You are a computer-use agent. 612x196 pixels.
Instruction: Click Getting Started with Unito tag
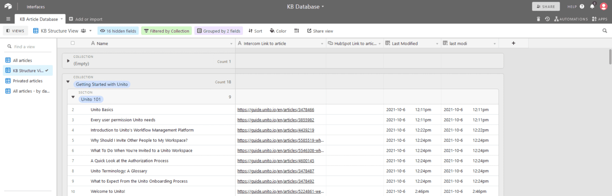[102, 84]
